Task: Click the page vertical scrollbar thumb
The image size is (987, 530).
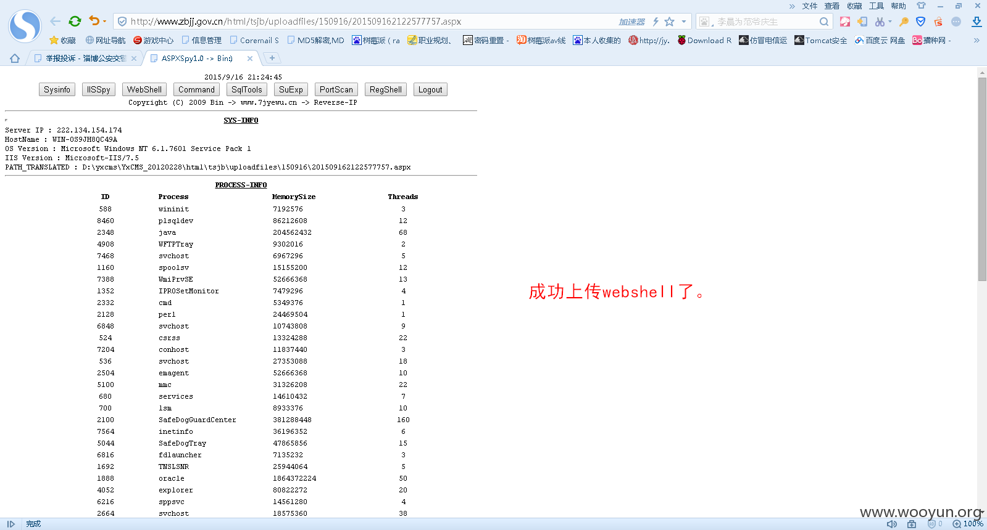Action: point(982,179)
